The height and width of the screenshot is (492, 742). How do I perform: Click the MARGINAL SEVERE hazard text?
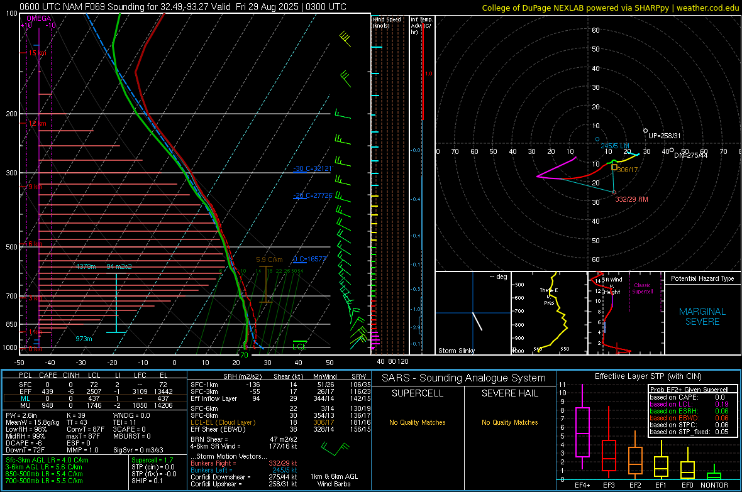click(x=702, y=317)
